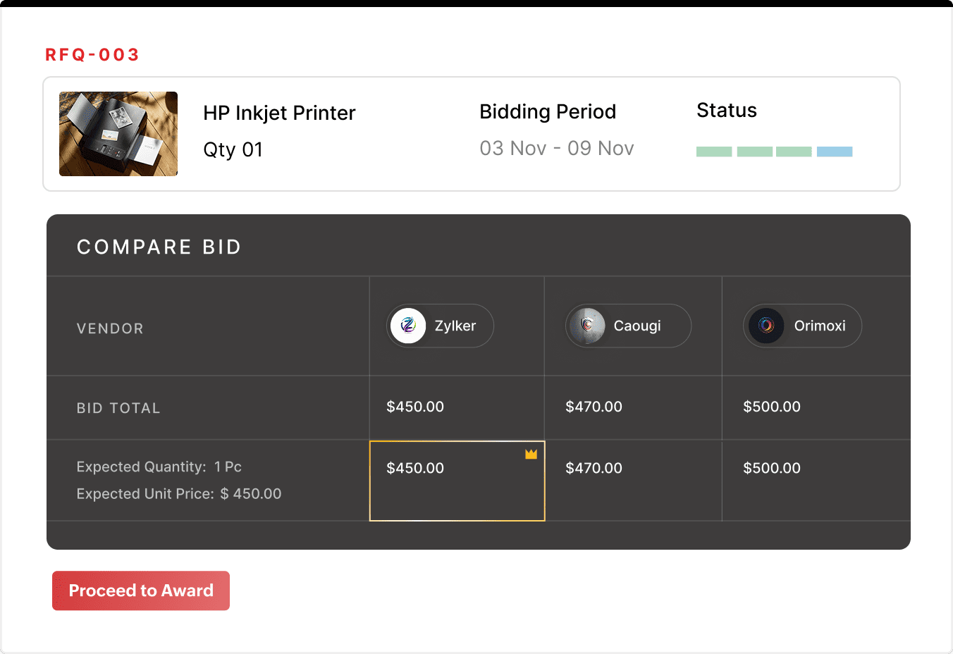
Task: Click the blue status progress segment
Action: click(835, 152)
